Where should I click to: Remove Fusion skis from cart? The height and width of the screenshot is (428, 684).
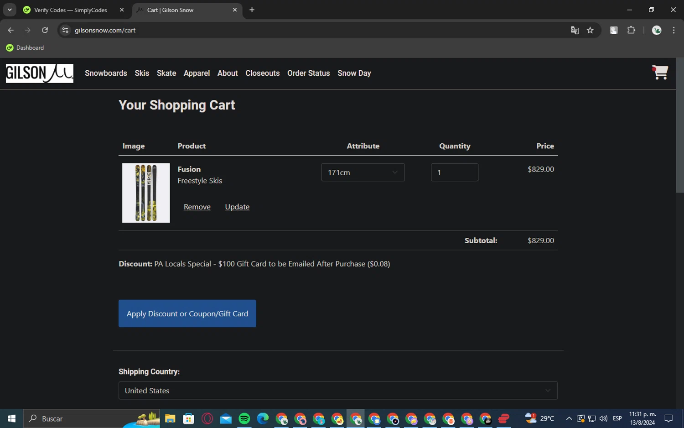coord(197,207)
